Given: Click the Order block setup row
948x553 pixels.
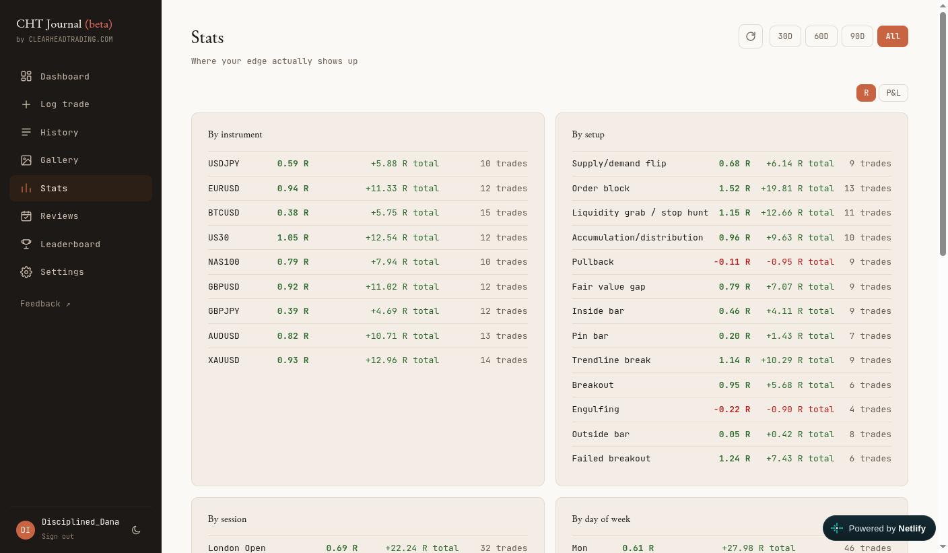Looking at the screenshot, I should (x=731, y=189).
